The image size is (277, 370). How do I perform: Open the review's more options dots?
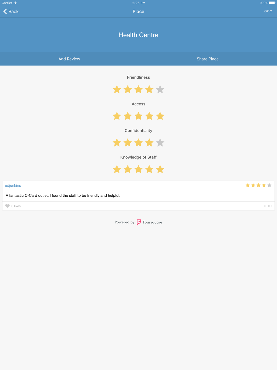tap(268, 206)
